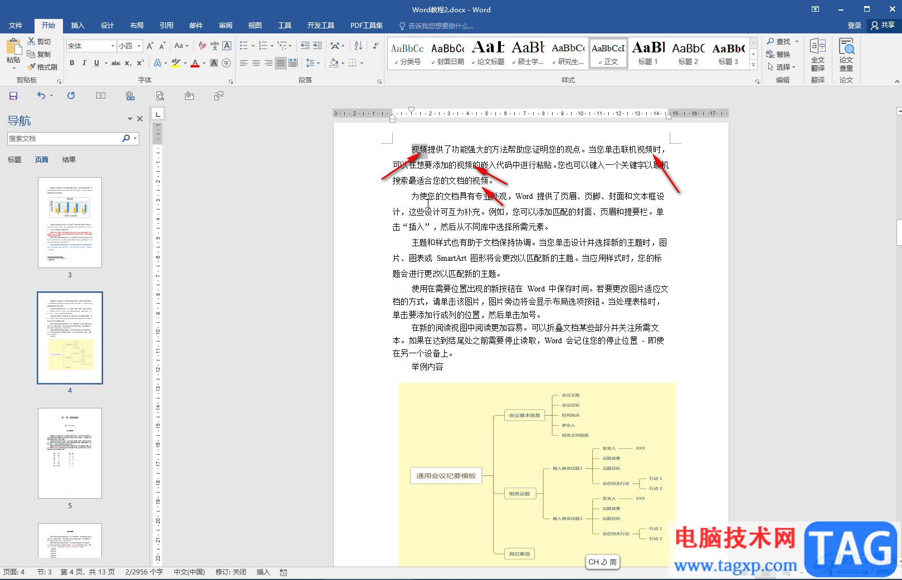Screen dimensions: 902x580
Task: Toggle Italic formatting
Action: tap(84, 63)
